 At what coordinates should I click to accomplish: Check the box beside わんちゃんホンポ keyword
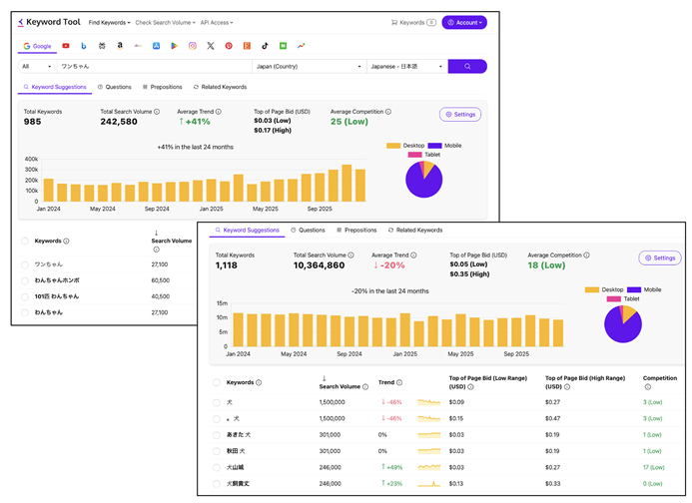click(x=25, y=280)
